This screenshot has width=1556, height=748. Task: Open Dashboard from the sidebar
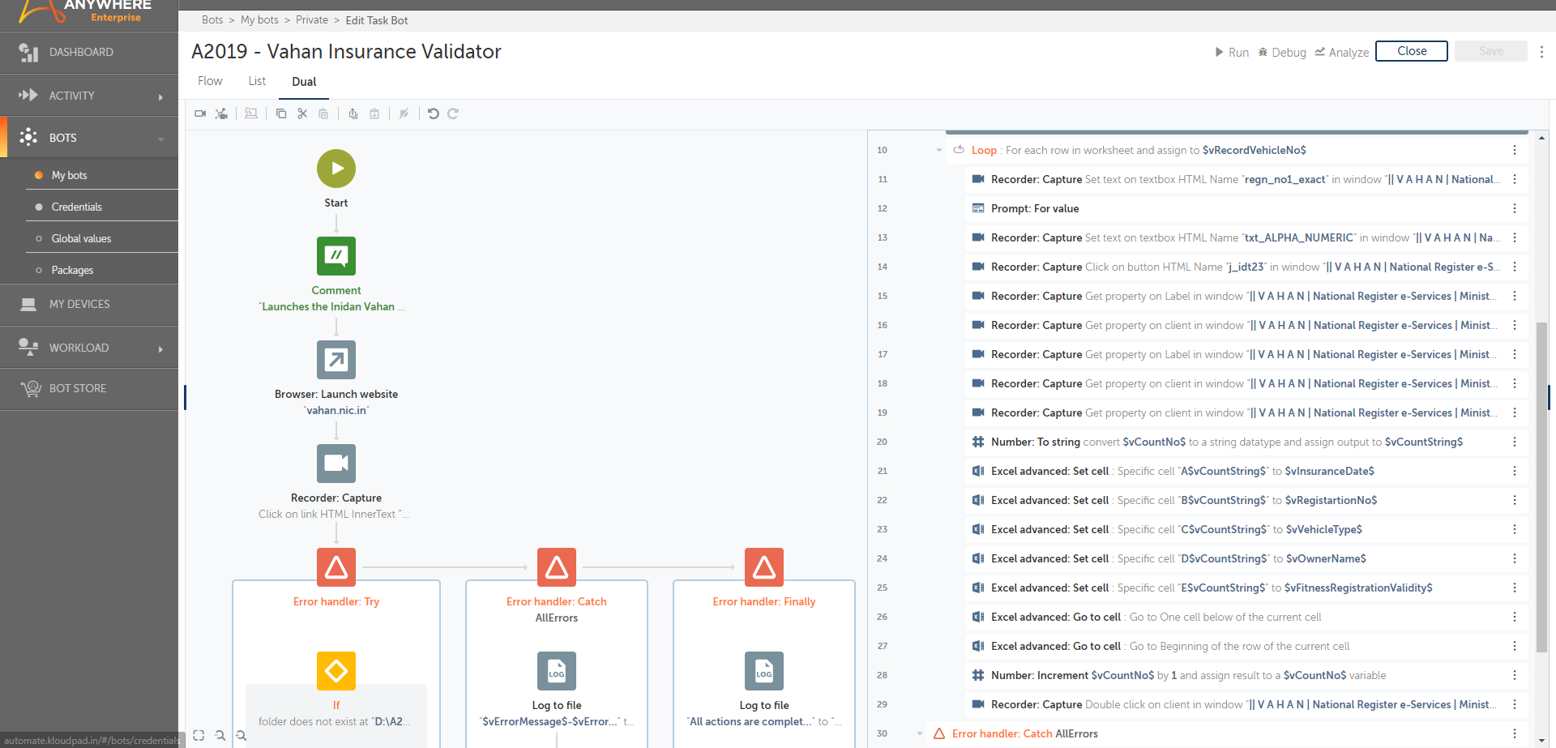click(x=89, y=53)
